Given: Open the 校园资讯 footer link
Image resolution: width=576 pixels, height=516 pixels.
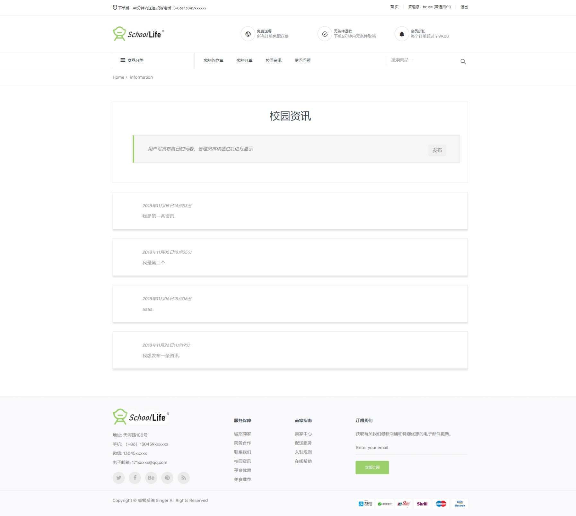Looking at the screenshot, I should [242, 461].
